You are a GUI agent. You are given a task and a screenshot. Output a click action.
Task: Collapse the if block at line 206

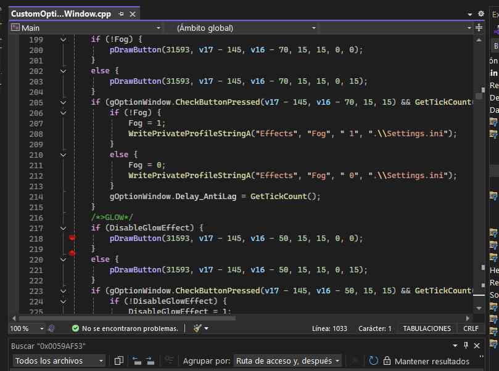(63, 113)
